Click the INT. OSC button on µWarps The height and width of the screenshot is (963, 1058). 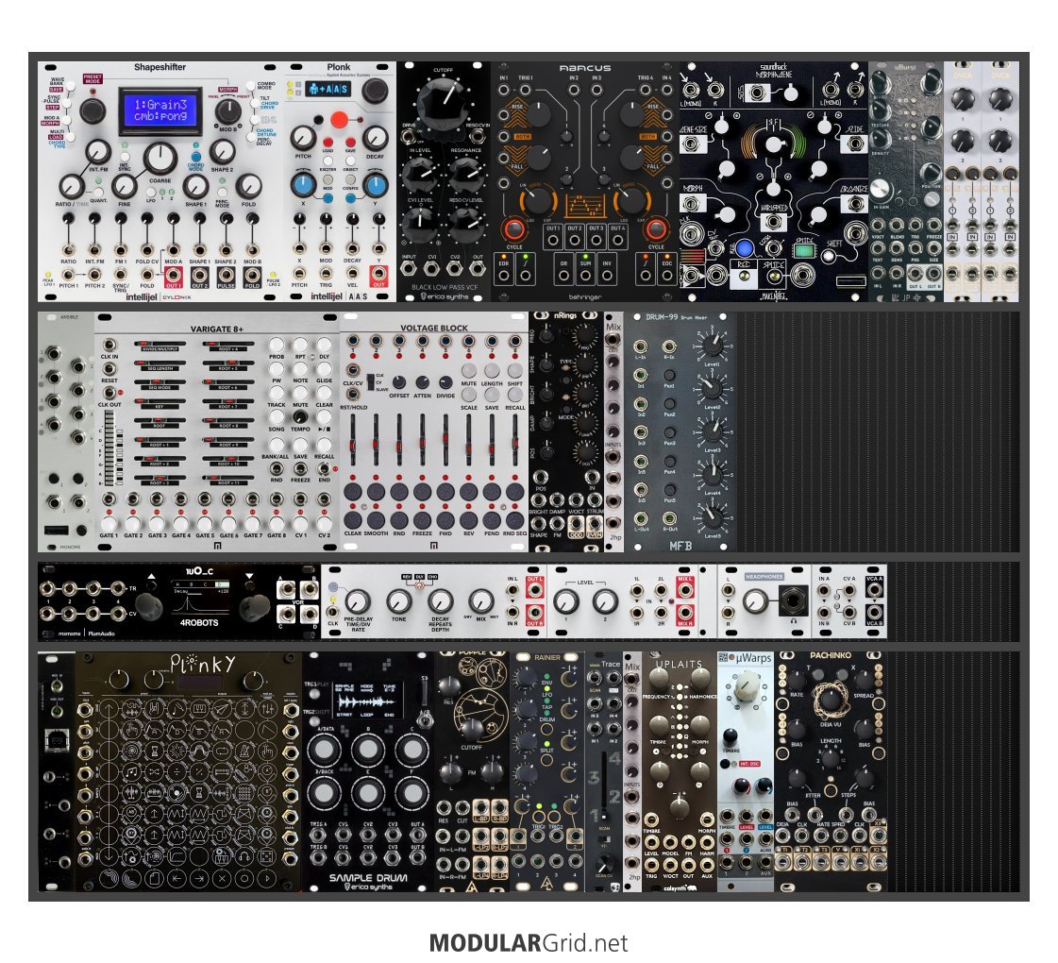coord(725,764)
